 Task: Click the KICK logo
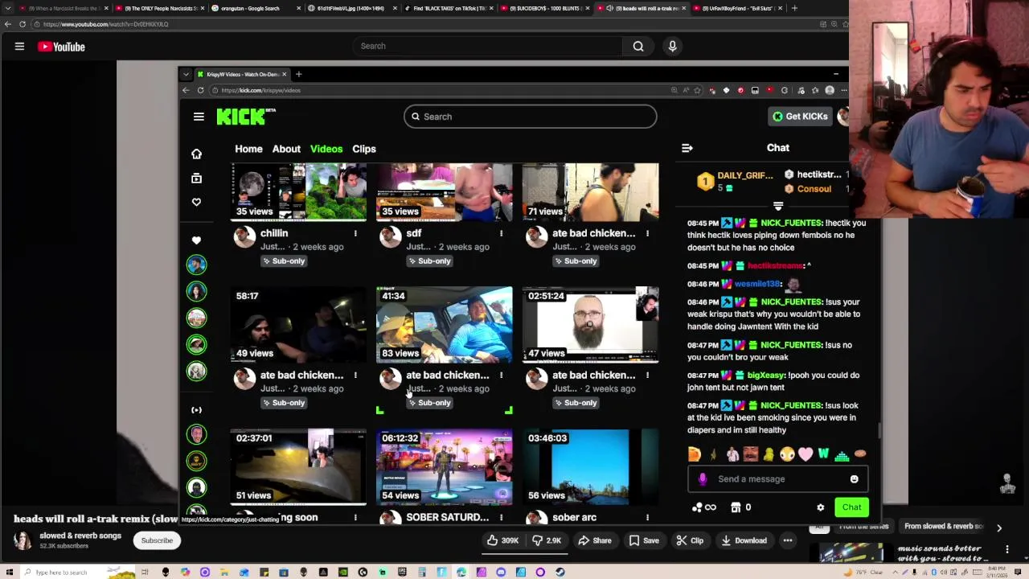click(x=245, y=117)
